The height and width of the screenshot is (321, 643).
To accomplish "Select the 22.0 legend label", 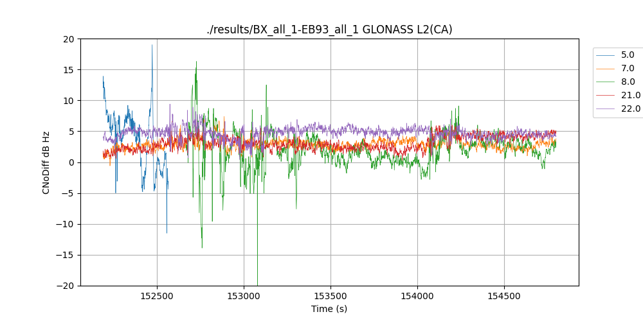I will [630, 109].
